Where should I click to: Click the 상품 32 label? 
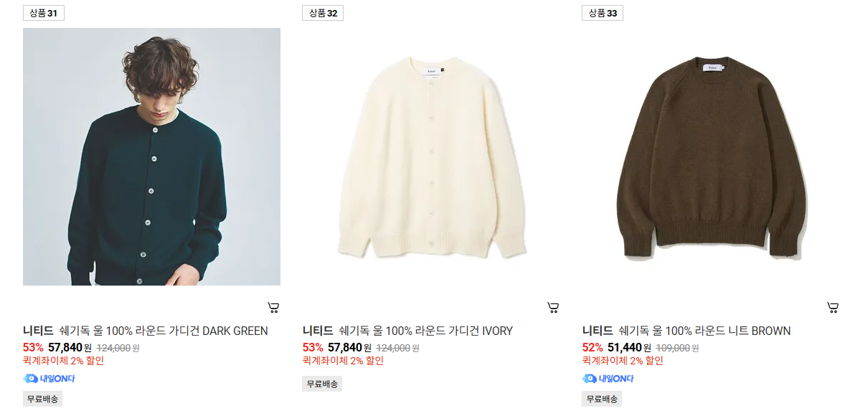323,14
